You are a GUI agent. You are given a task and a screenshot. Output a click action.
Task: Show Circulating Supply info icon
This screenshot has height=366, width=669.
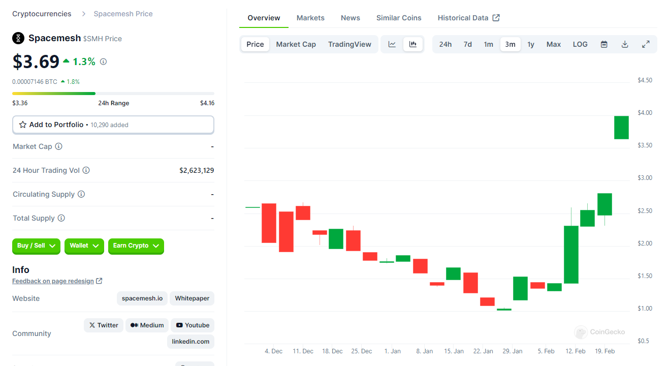point(81,194)
